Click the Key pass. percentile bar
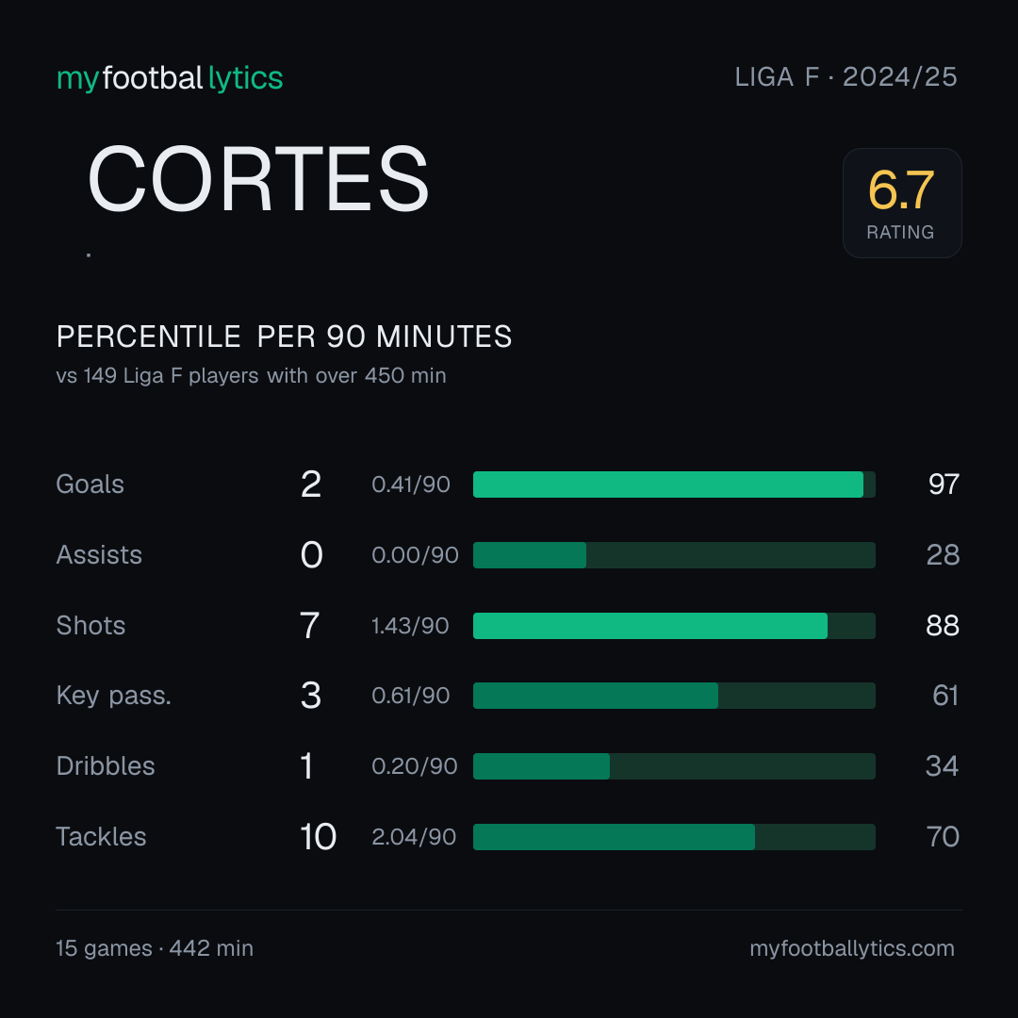This screenshot has height=1018, width=1018. pyautogui.click(x=674, y=696)
